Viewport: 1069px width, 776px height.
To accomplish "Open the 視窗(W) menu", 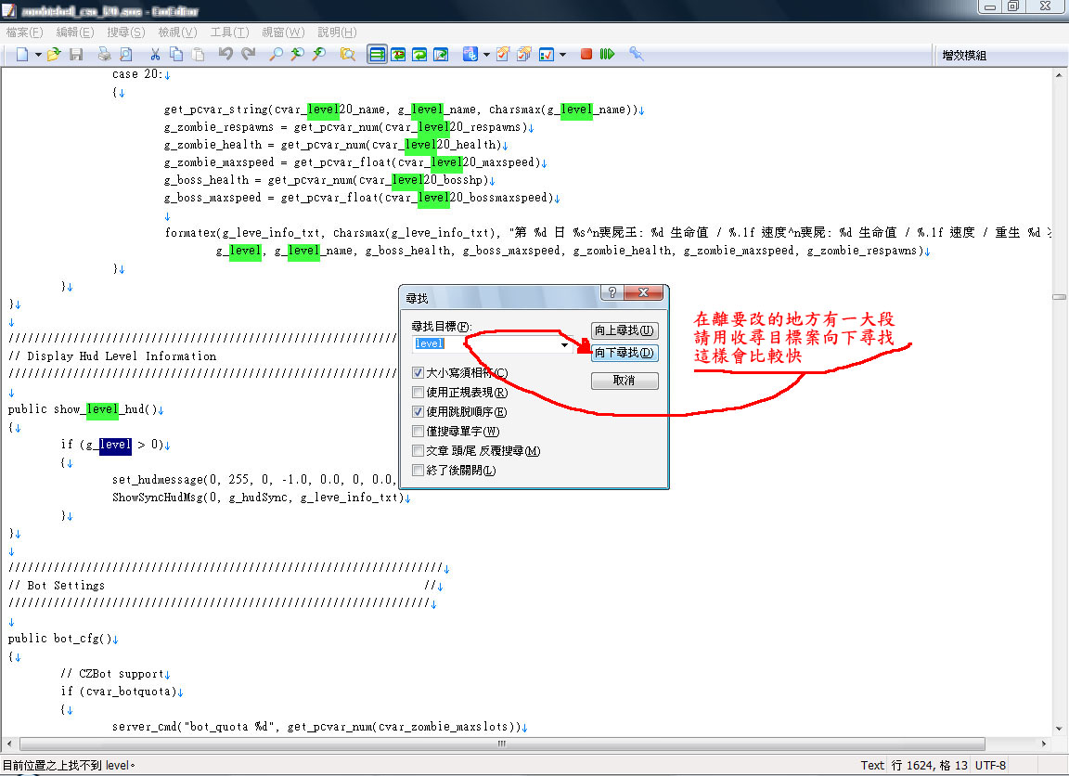I will [x=283, y=32].
